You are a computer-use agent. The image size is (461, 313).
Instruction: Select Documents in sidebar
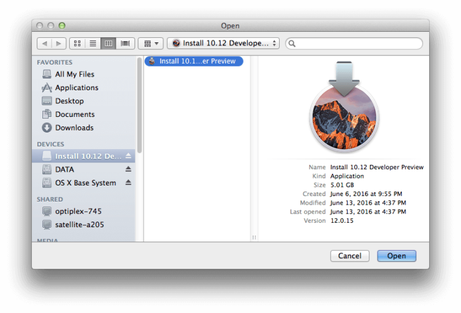pyautogui.click(x=84, y=114)
